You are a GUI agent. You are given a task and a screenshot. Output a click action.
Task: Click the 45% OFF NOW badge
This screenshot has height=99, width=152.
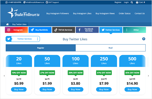[x=132, y=73]
